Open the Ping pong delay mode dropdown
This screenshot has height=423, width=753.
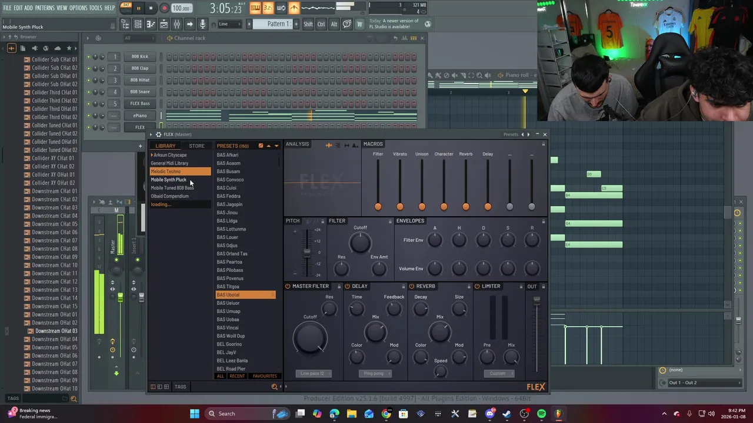pyautogui.click(x=375, y=373)
